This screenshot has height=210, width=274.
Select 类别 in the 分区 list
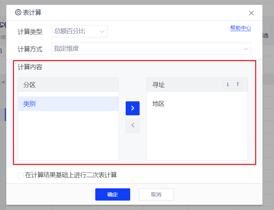pos(68,104)
